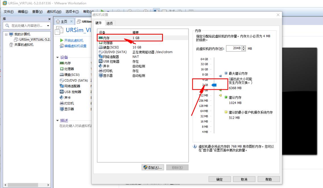Click the library panel's horizontal scrollbar left arrow

pyautogui.click(x=5, y=185)
